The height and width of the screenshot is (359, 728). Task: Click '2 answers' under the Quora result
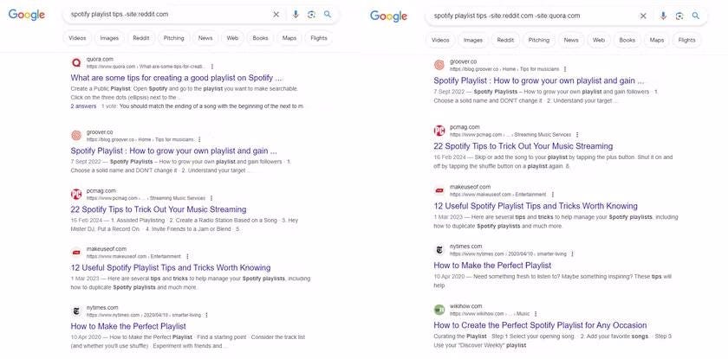pos(83,106)
